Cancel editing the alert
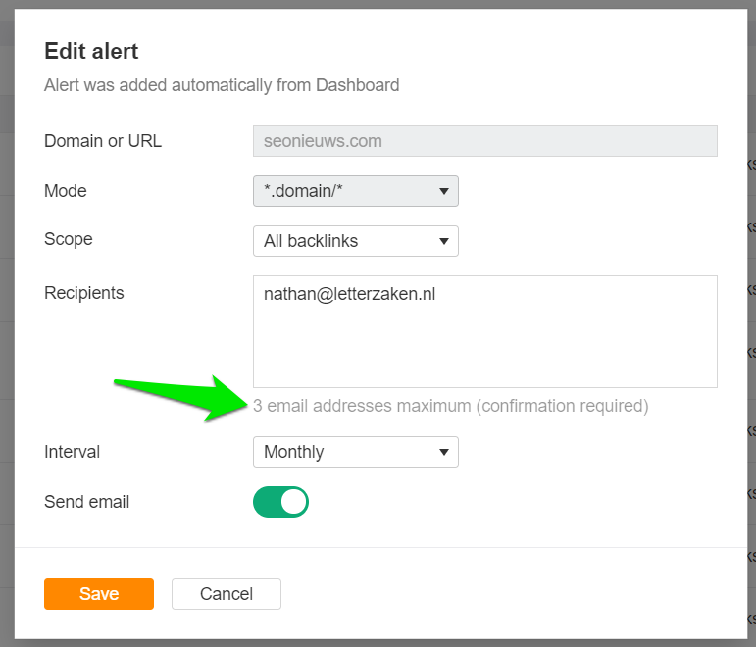Viewport: 756px width, 647px height. 227,594
